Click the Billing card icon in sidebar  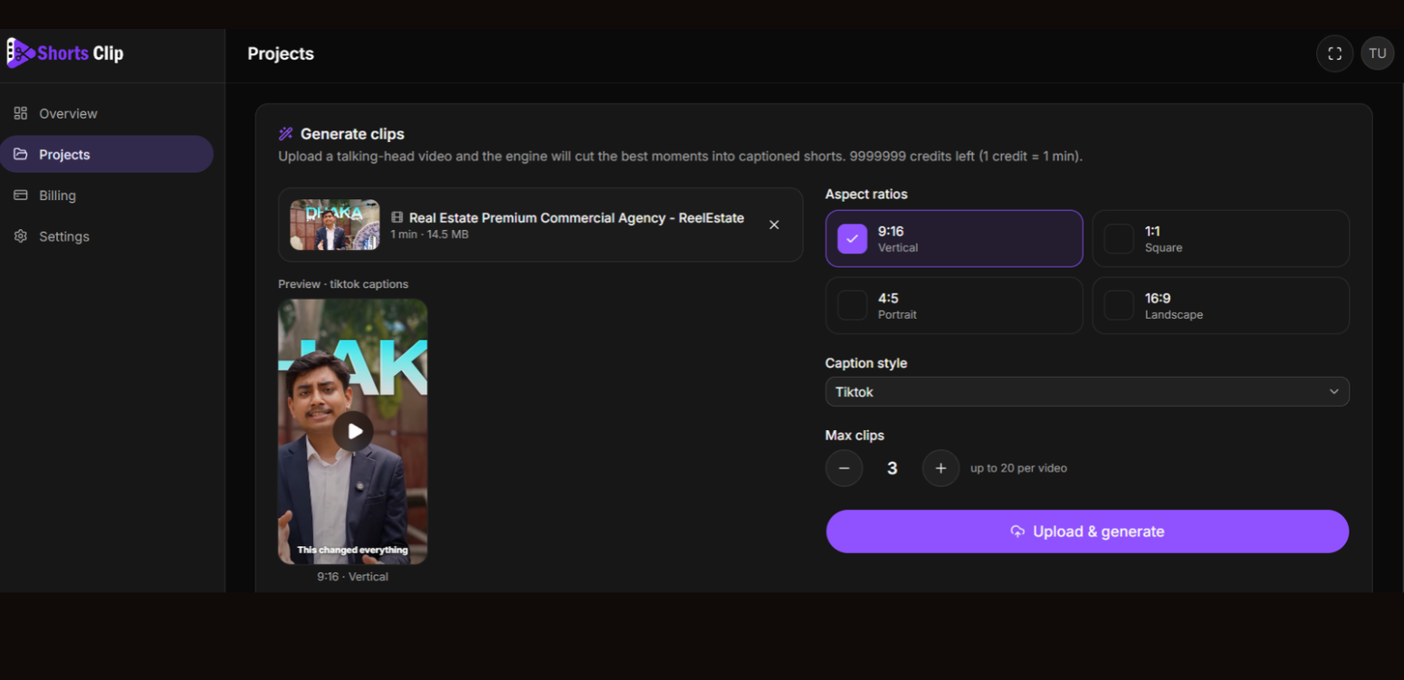click(21, 196)
